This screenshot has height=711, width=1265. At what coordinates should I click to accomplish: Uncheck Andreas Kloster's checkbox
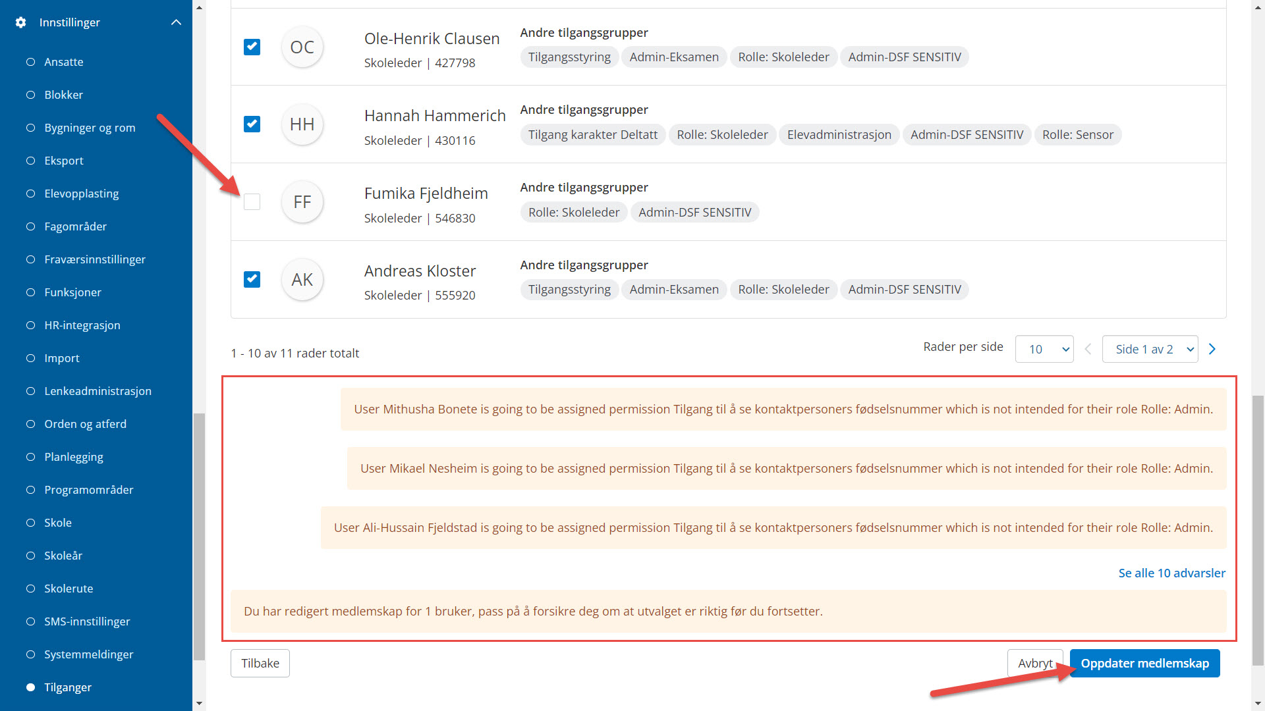[x=252, y=279]
